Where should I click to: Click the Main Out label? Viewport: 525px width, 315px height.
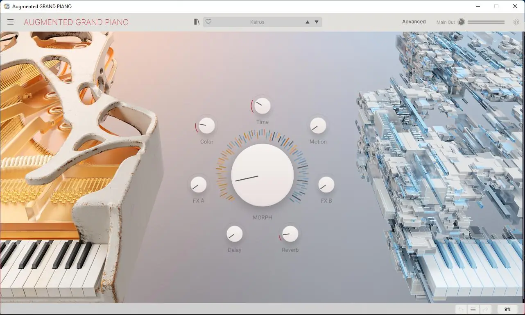446,22
